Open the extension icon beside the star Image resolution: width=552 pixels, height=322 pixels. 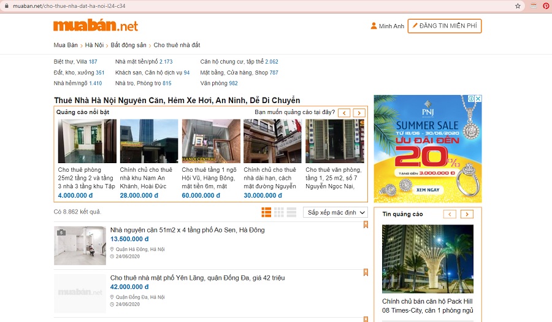pyautogui.click(x=534, y=6)
